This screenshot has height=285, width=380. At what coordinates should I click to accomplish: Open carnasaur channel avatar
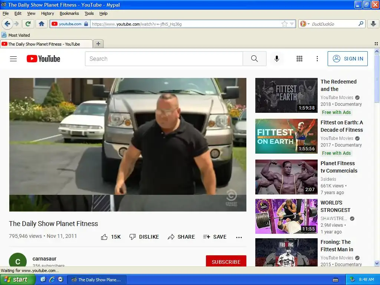18,260
